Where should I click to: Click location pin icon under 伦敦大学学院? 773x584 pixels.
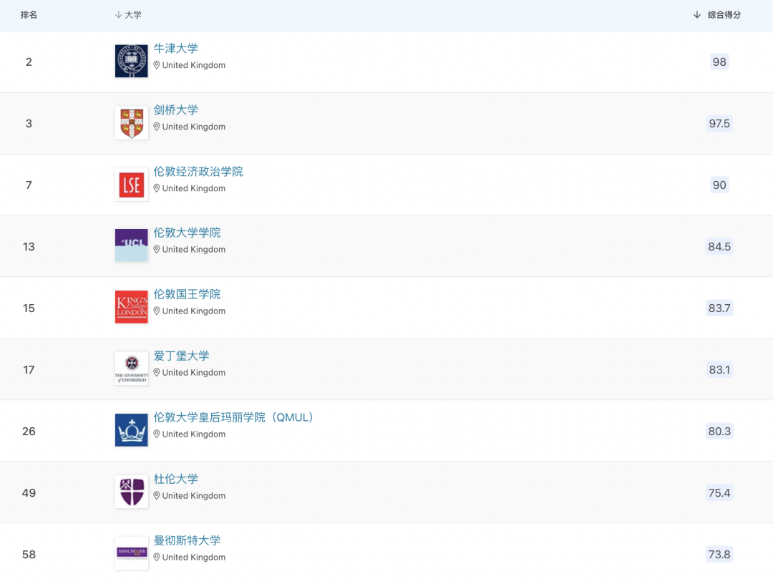coord(157,249)
